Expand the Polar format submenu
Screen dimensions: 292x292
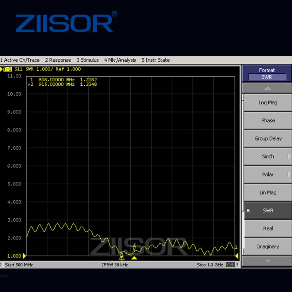tap(268, 174)
